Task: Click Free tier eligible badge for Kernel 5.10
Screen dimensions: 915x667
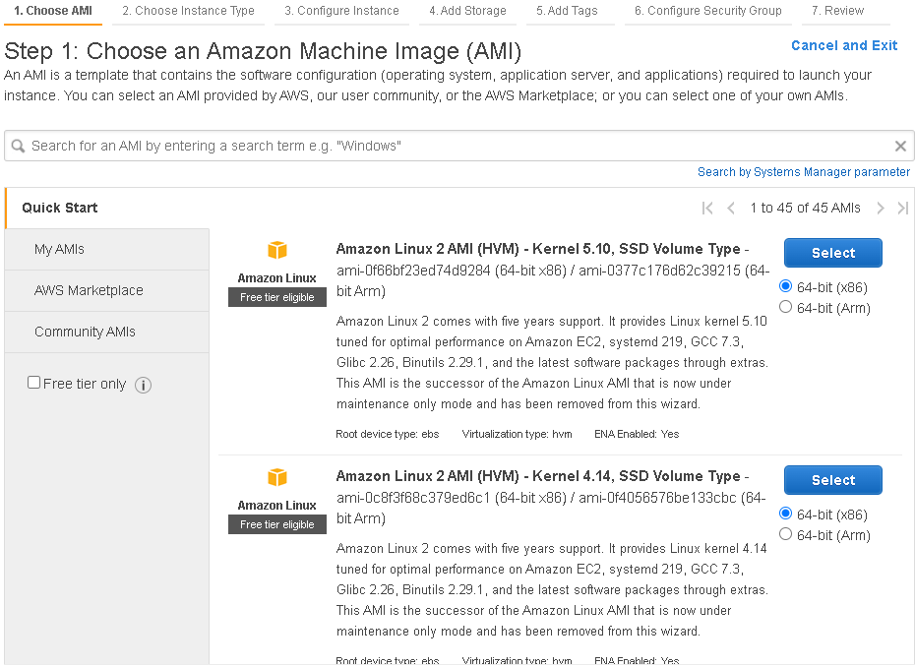Action: click(x=277, y=297)
